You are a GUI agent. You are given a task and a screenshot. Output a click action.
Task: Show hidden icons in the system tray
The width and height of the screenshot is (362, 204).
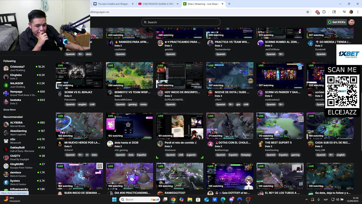(x=306, y=199)
